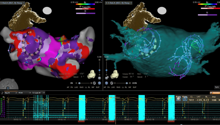Click the 09:52:17 time label on timeline
The width and height of the screenshot is (220, 125).
point(128,120)
